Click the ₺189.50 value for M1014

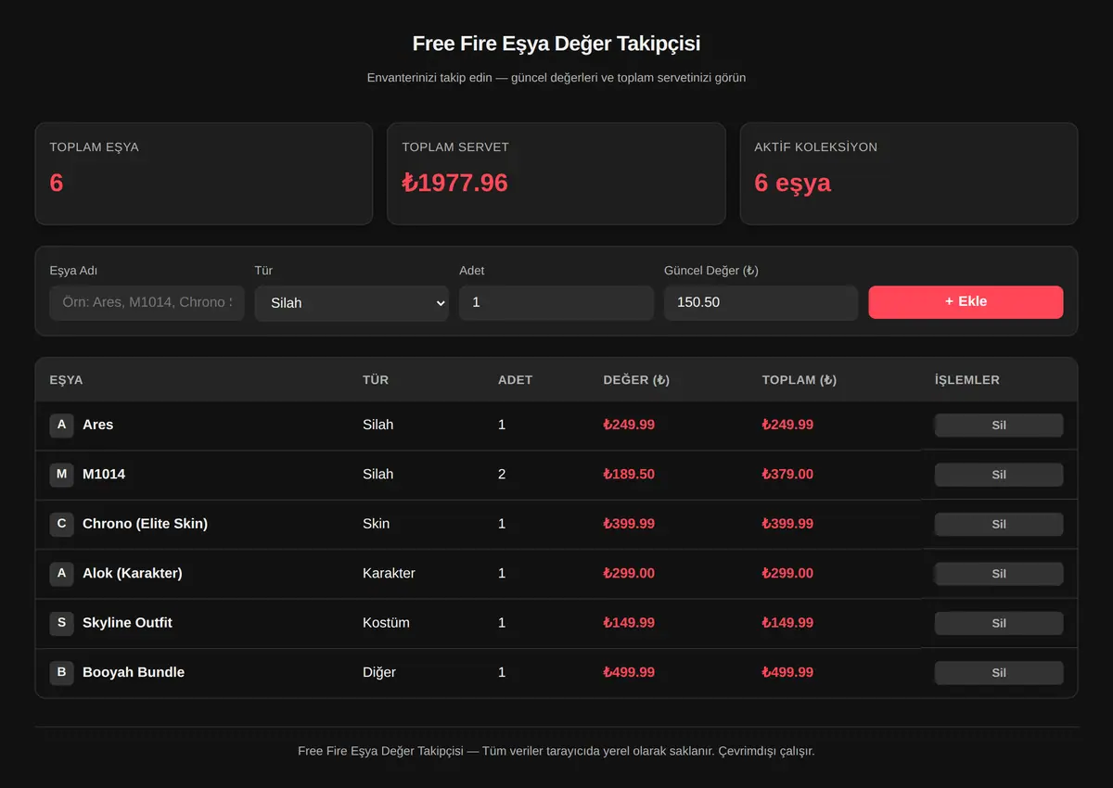(x=629, y=474)
